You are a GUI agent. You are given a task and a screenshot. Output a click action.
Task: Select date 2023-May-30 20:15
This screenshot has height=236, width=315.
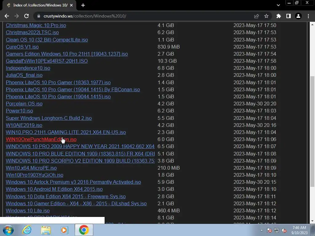click(255, 182)
